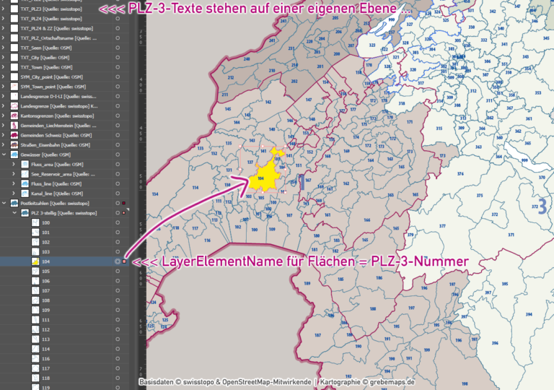Viewport: 554px width, 390px height.
Task: Select sublayer 108 in the layers list
Action: [x=45, y=300]
